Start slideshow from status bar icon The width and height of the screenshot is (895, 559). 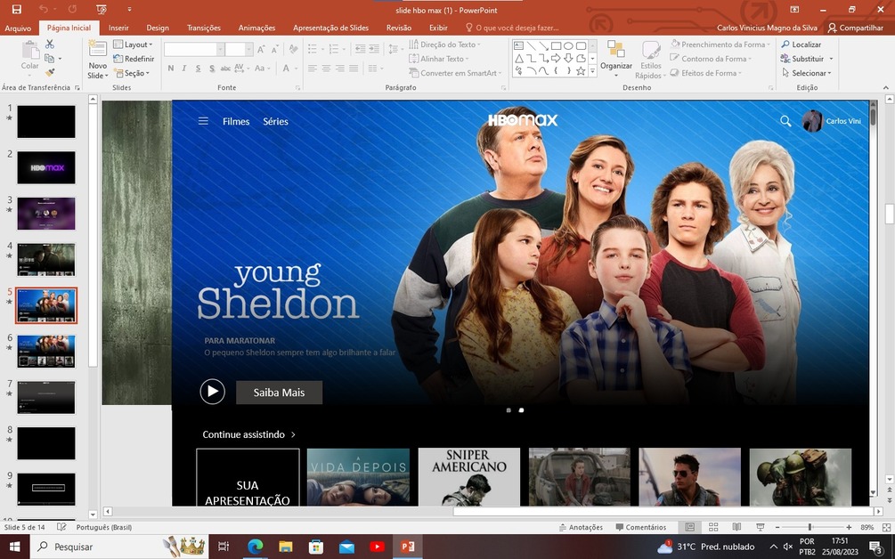tap(761, 527)
